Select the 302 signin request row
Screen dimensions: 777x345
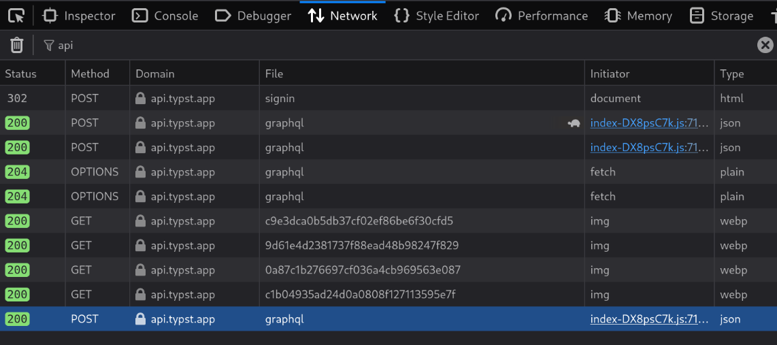(x=388, y=98)
